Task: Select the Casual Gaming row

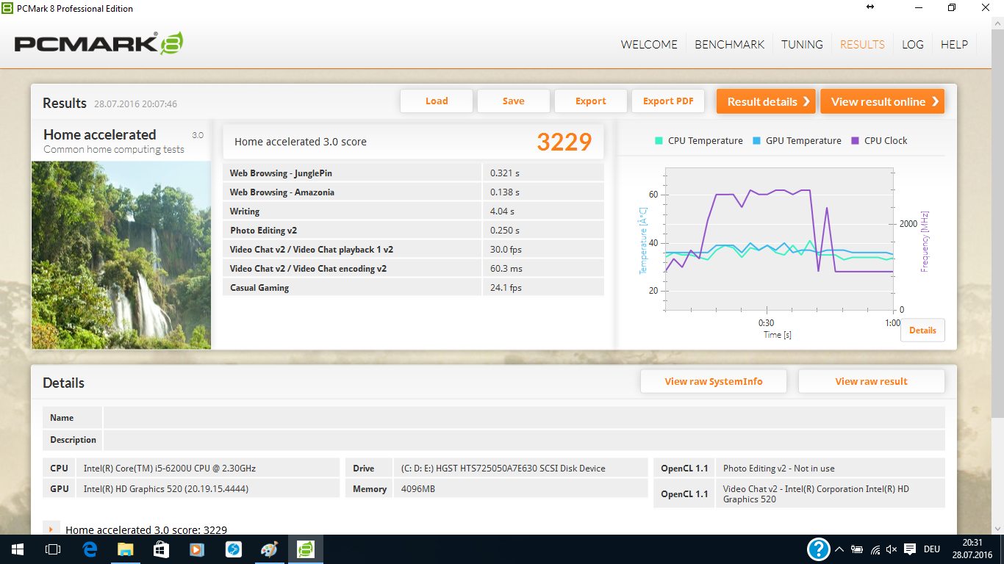Action: click(413, 287)
